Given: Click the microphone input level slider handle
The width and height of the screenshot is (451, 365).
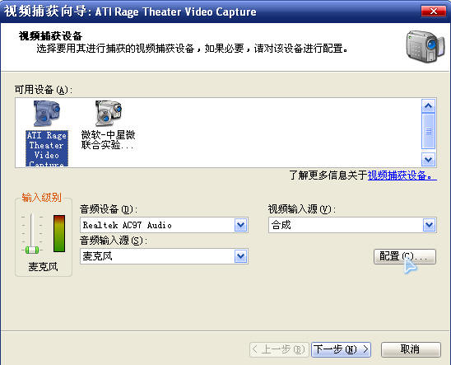Looking at the screenshot, I should coord(32,250).
